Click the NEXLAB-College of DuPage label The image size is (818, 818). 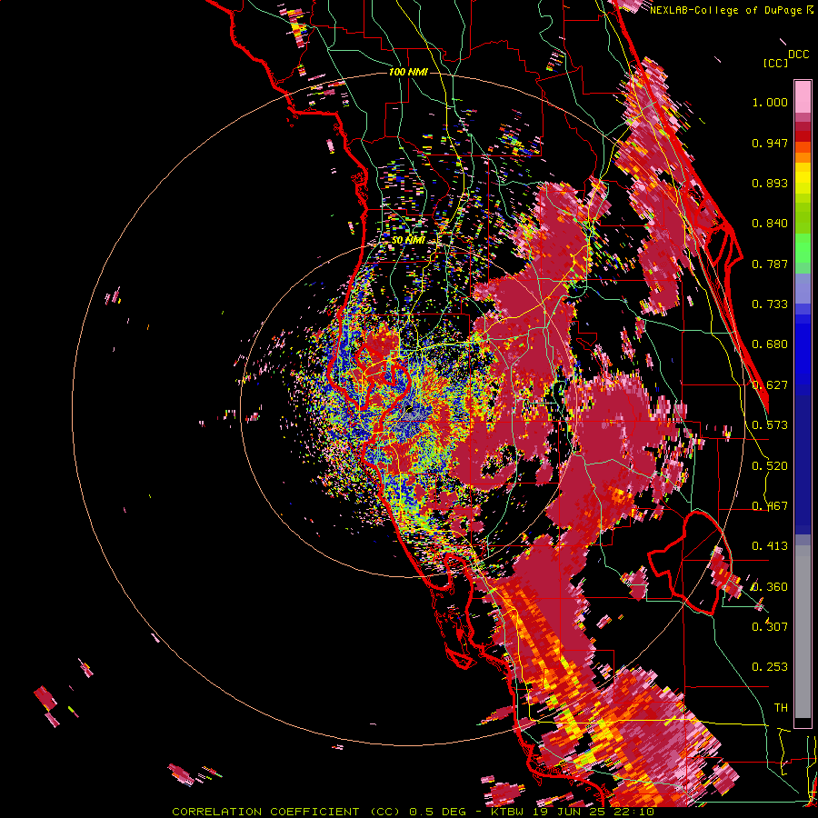(x=731, y=10)
